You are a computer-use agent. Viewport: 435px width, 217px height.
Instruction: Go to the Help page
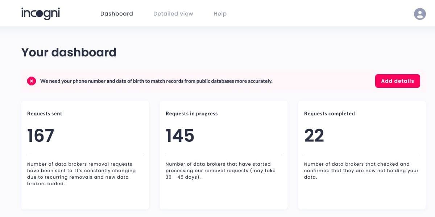click(x=220, y=14)
